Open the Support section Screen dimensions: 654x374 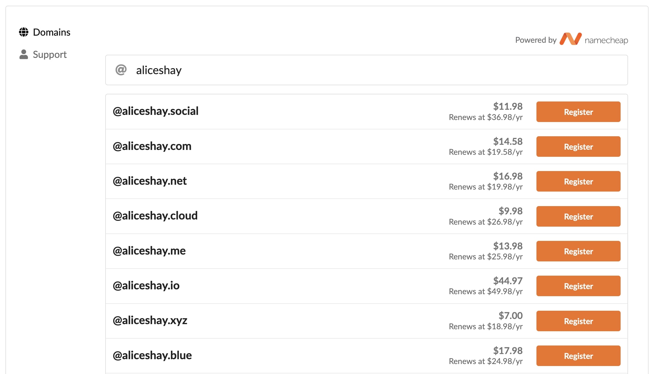tap(50, 54)
